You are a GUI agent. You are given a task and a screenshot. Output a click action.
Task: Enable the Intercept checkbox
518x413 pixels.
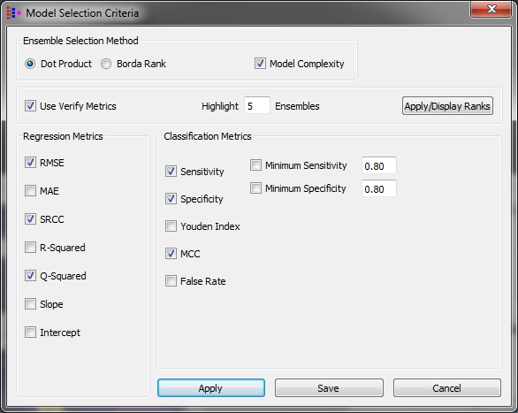coord(30,332)
